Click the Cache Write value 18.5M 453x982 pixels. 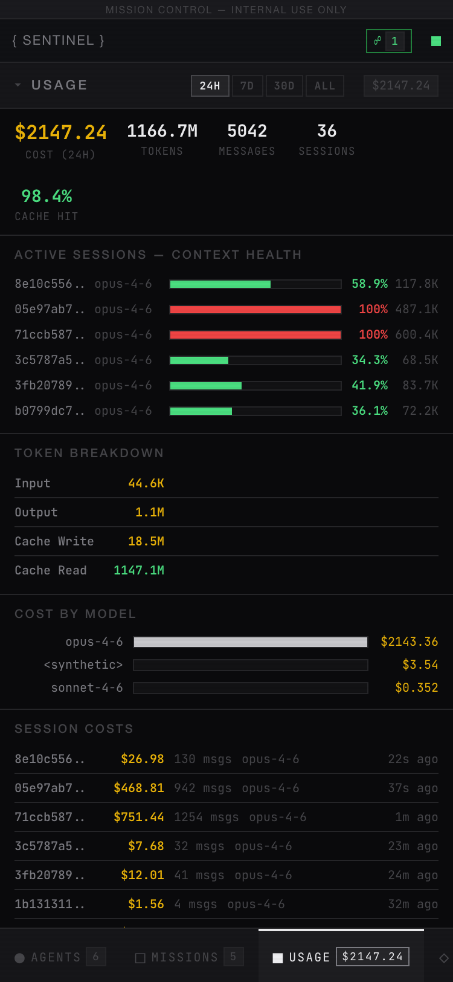pos(146,542)
